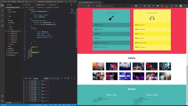Split the editor to the right

coord(71,5)
